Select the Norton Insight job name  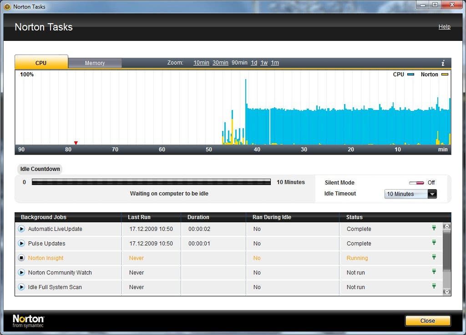pos(46,258)
